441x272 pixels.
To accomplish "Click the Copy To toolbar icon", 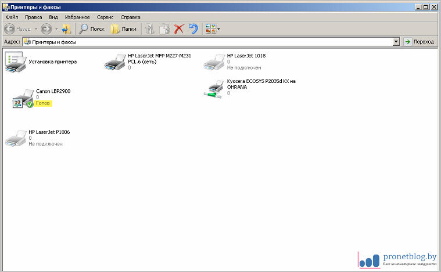I will click(x=164, y=29).
